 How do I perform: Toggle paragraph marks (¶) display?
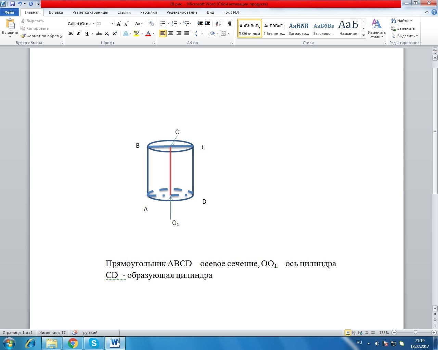pyautogui.click(x=229, y=24)
